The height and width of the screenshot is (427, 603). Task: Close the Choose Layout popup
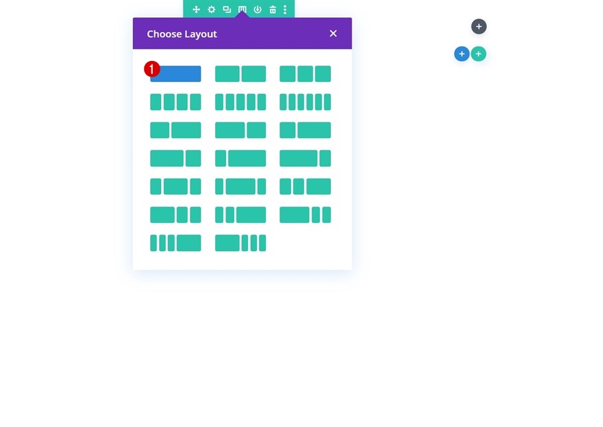click(333, 34)
